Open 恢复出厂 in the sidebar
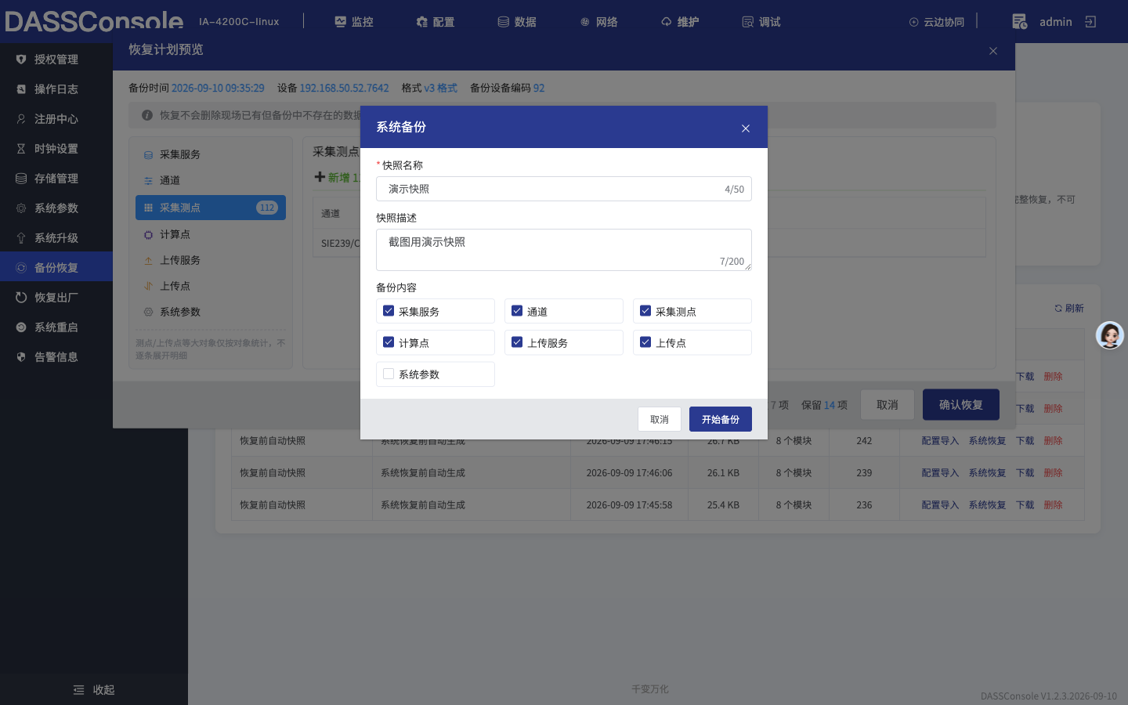This screenshot has height=705, width=1128. point(56,298)
